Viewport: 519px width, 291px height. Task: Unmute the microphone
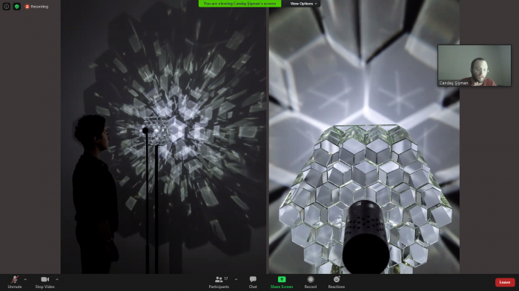[15, 282]
